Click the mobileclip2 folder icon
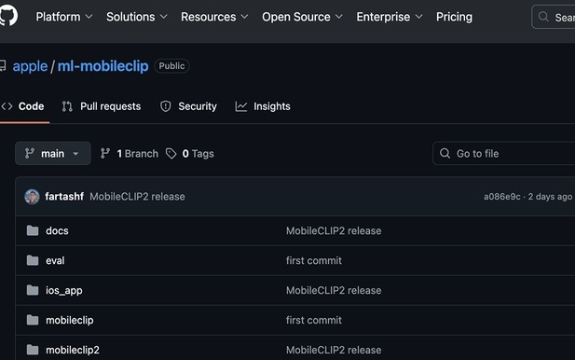 (x=33, y=350)
